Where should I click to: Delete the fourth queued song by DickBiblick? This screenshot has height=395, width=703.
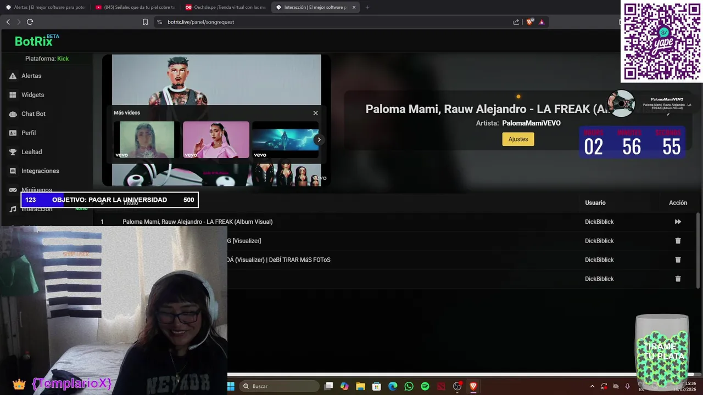pos(678,279)
